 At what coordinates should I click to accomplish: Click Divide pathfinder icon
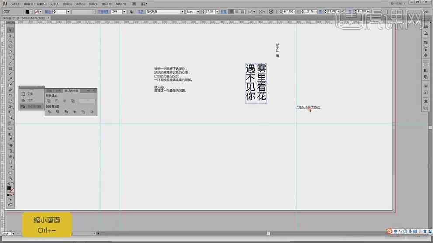(x=49, y=112)
